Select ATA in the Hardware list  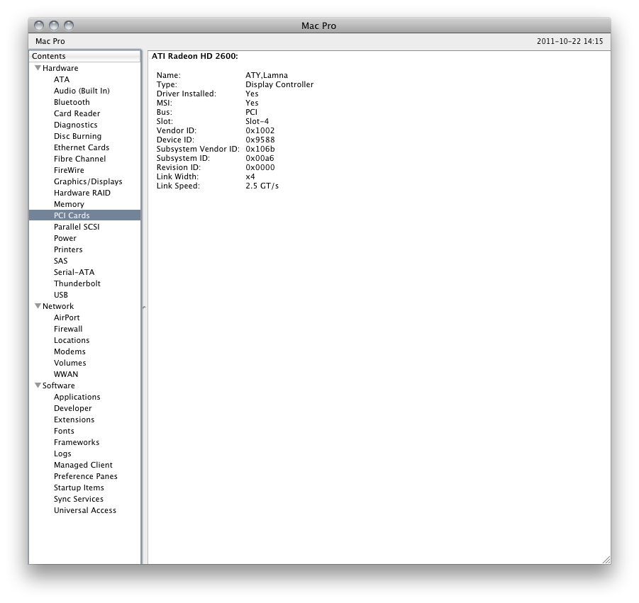62,79
